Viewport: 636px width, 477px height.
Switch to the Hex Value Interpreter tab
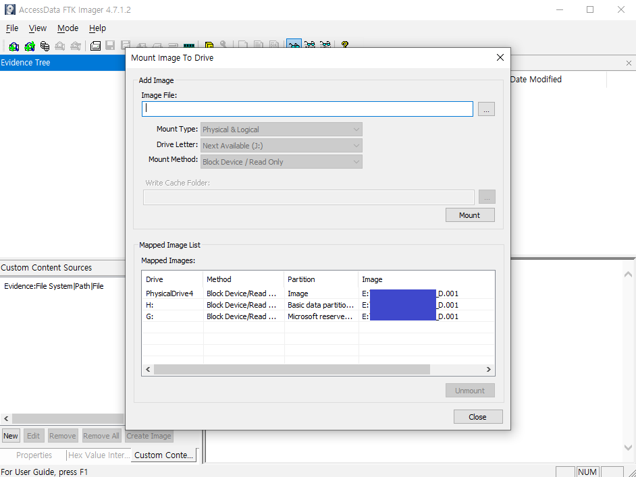point(99,455)
